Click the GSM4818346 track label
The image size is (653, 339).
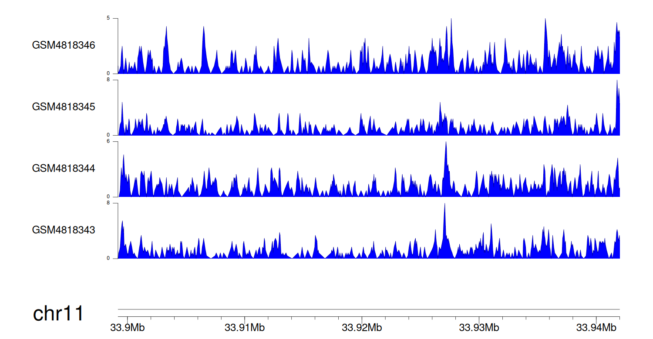(x=64, y=45)
